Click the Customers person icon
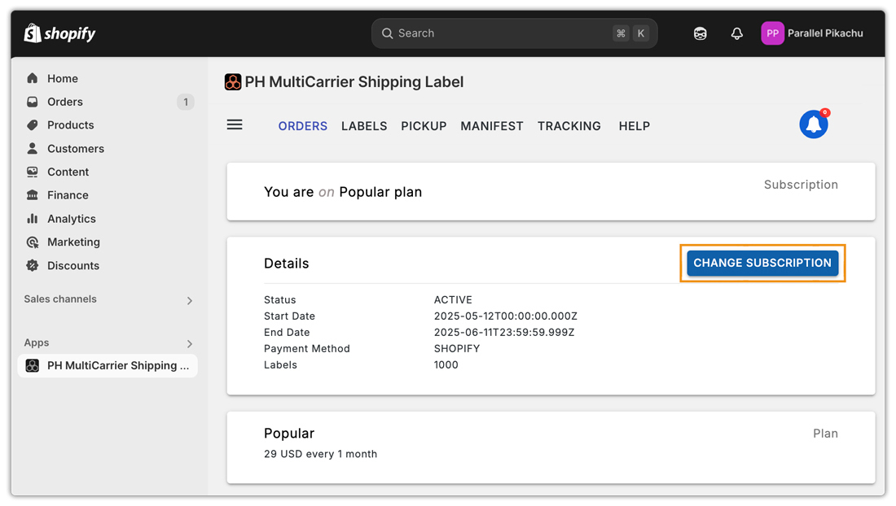The height and width of the screenshot is (506, 896). pos(33,148)
